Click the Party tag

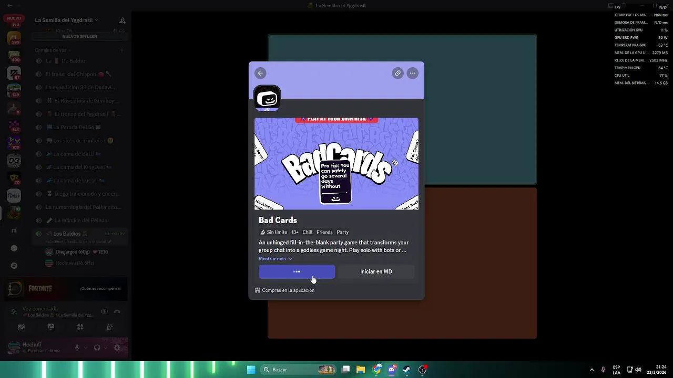[343, 232]
